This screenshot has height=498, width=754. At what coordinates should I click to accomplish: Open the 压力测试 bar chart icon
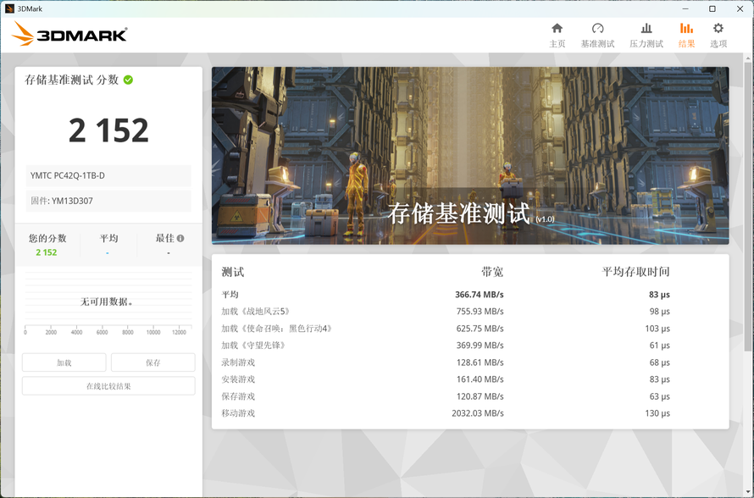(x=646, y=28)
